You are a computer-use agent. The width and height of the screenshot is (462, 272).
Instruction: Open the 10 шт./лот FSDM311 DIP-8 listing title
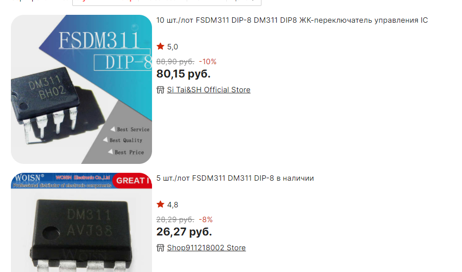click(292, 20)
